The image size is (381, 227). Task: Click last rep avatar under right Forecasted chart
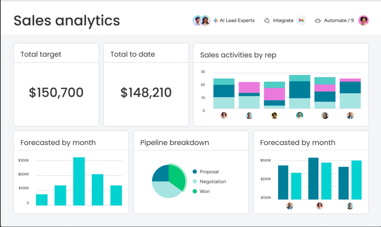pyautogui.click(x=350, y=206)
